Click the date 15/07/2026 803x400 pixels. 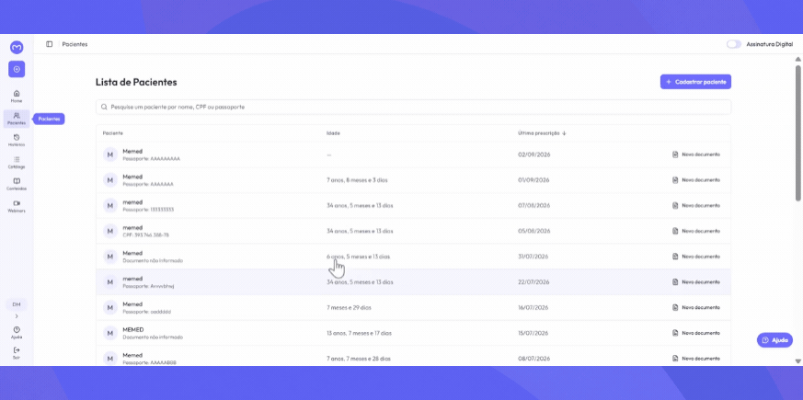tap(533, 334)
